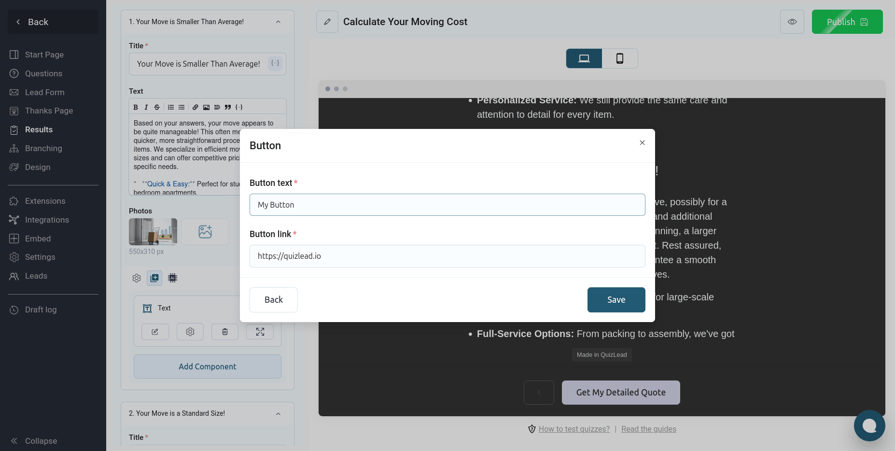Open the chat support bubble
Image resolution: width=895 pixels, height=451 pixels.
pyautogui.click(x=869, y=425)
